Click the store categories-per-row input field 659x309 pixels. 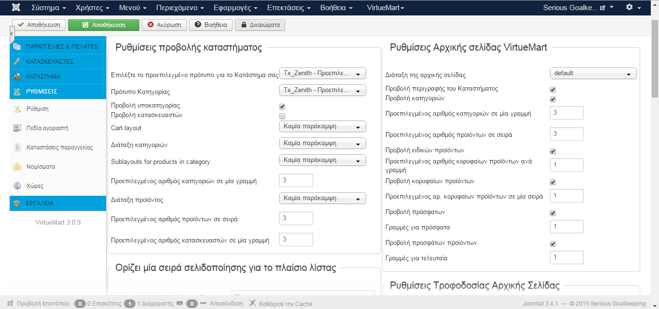click(296, 180)
